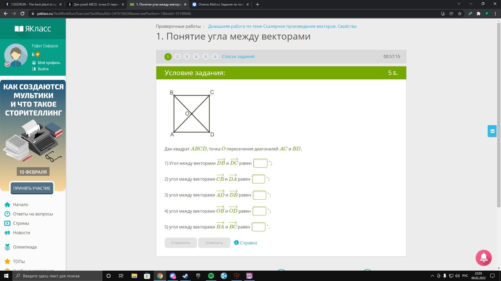Screen dimensions: 501x281
Task: Show hidden system tray icons chevron
Action: pyautogui.click(x=432, y=276)
